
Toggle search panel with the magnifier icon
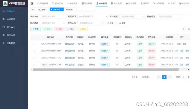point(183,29)
